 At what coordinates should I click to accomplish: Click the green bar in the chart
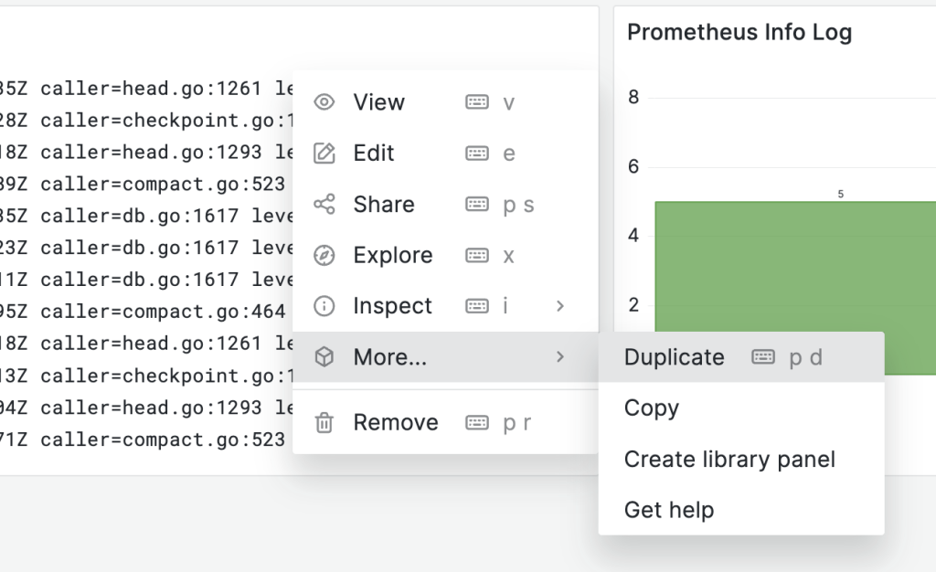coord(795,265)
